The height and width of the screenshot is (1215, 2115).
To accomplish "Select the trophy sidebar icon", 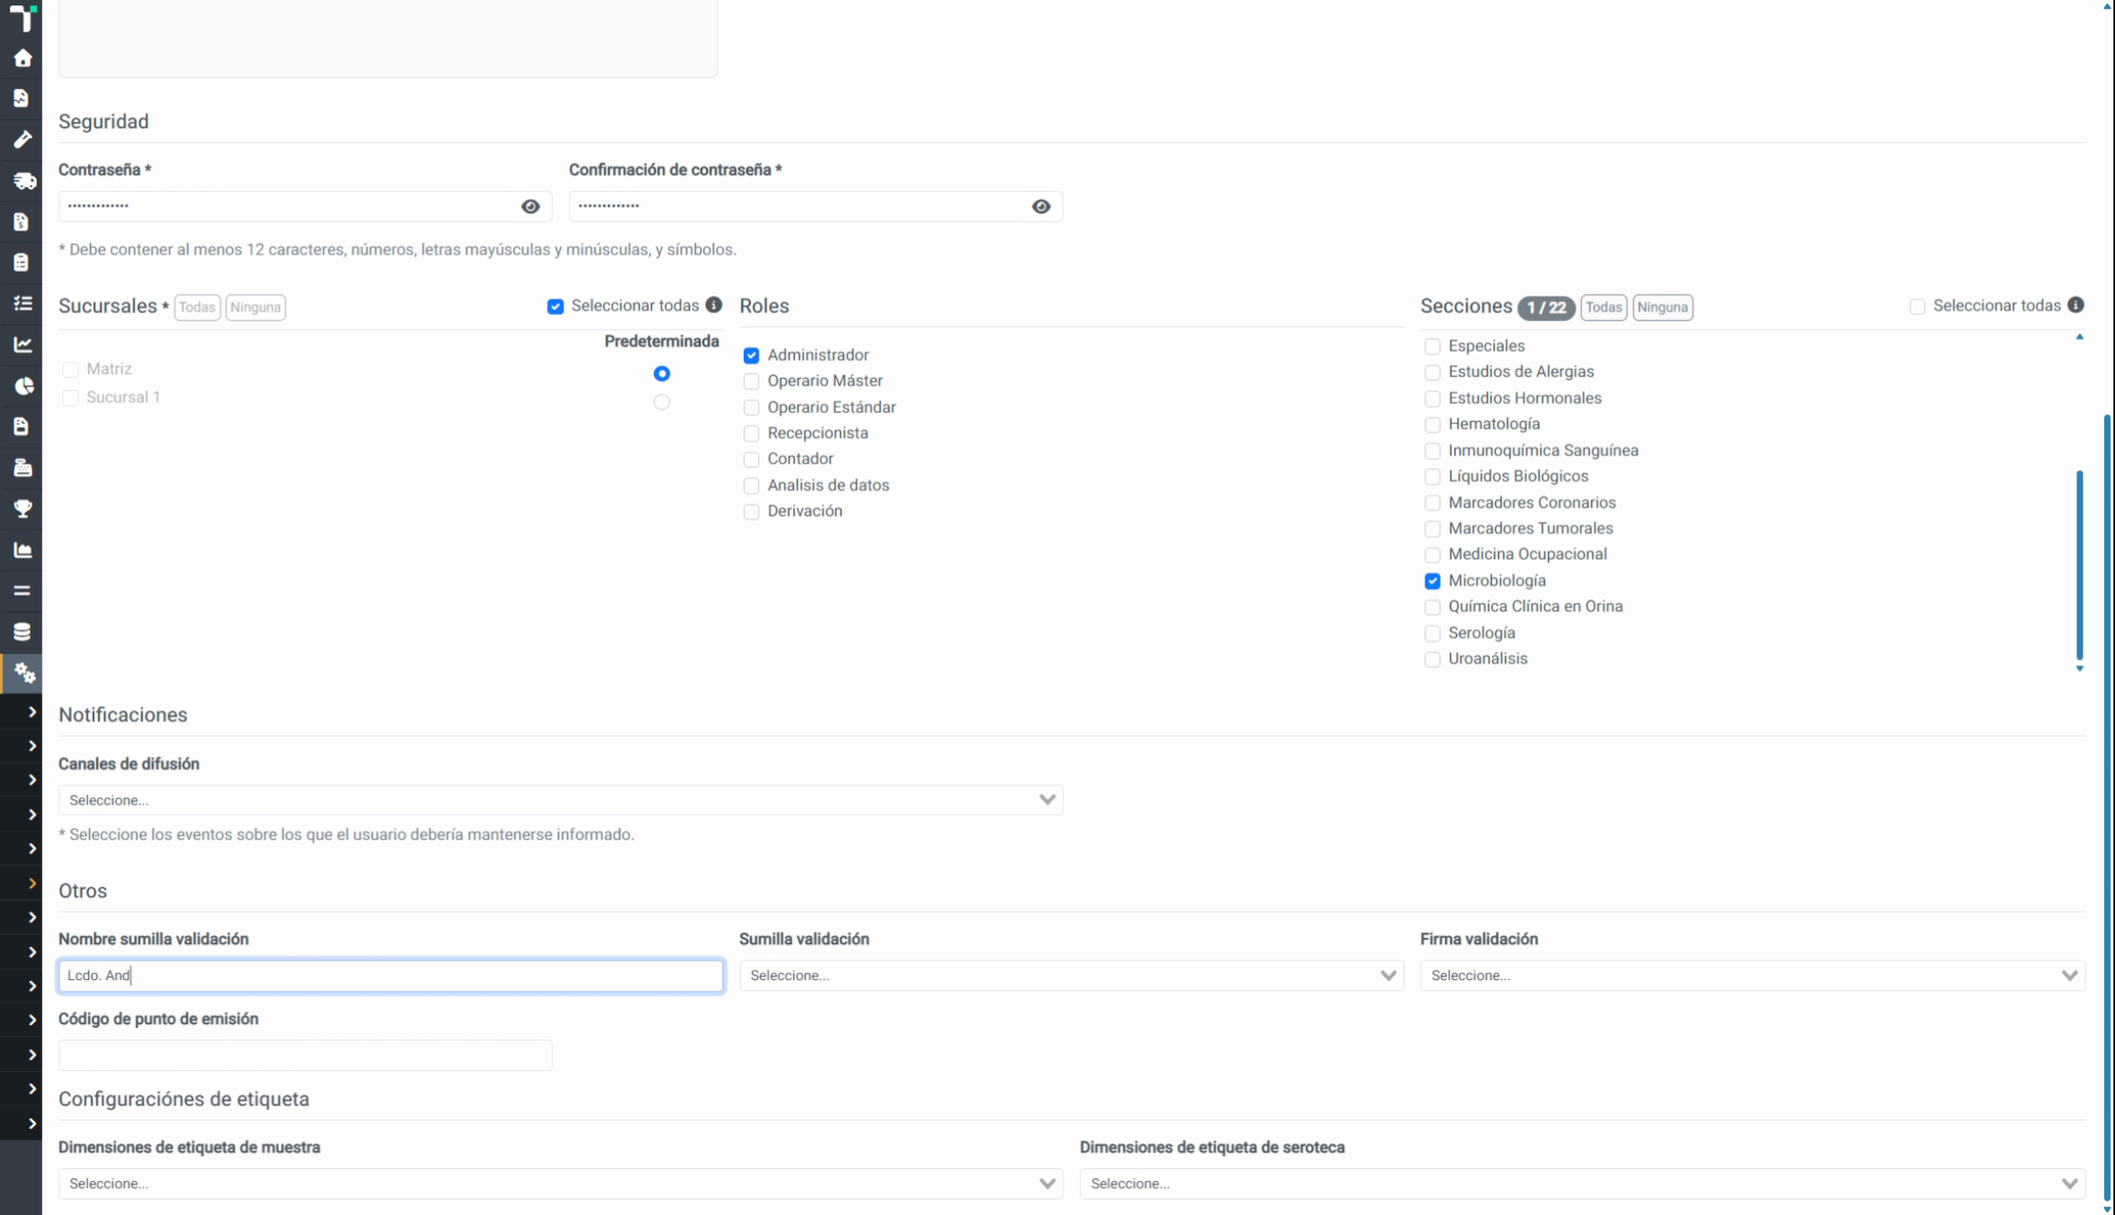I will (x=22, y=508).
